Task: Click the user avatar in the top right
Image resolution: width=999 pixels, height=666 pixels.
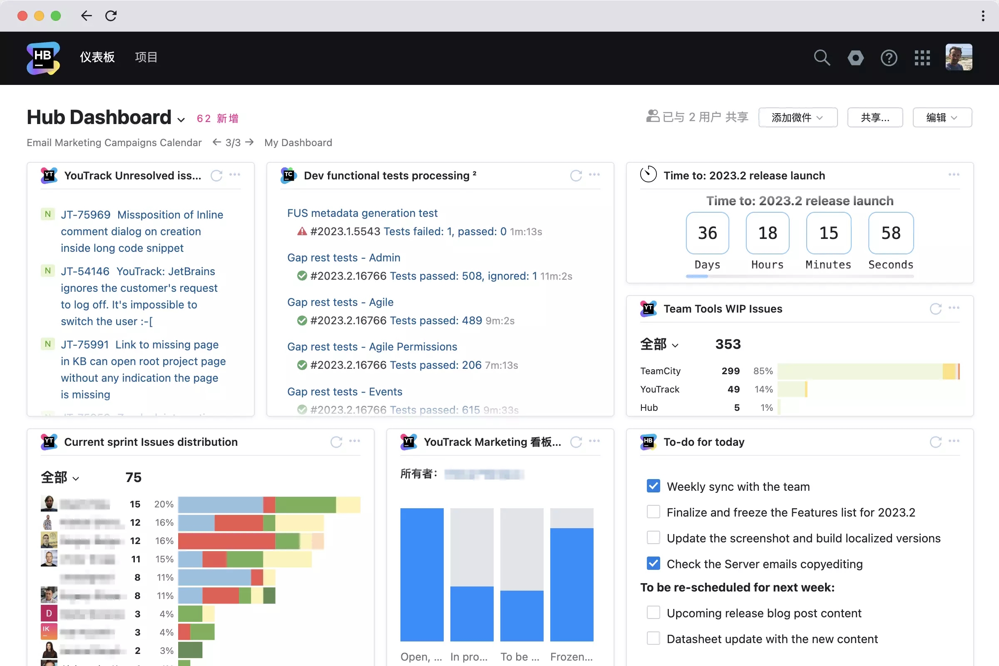Action: pos(959,57)
